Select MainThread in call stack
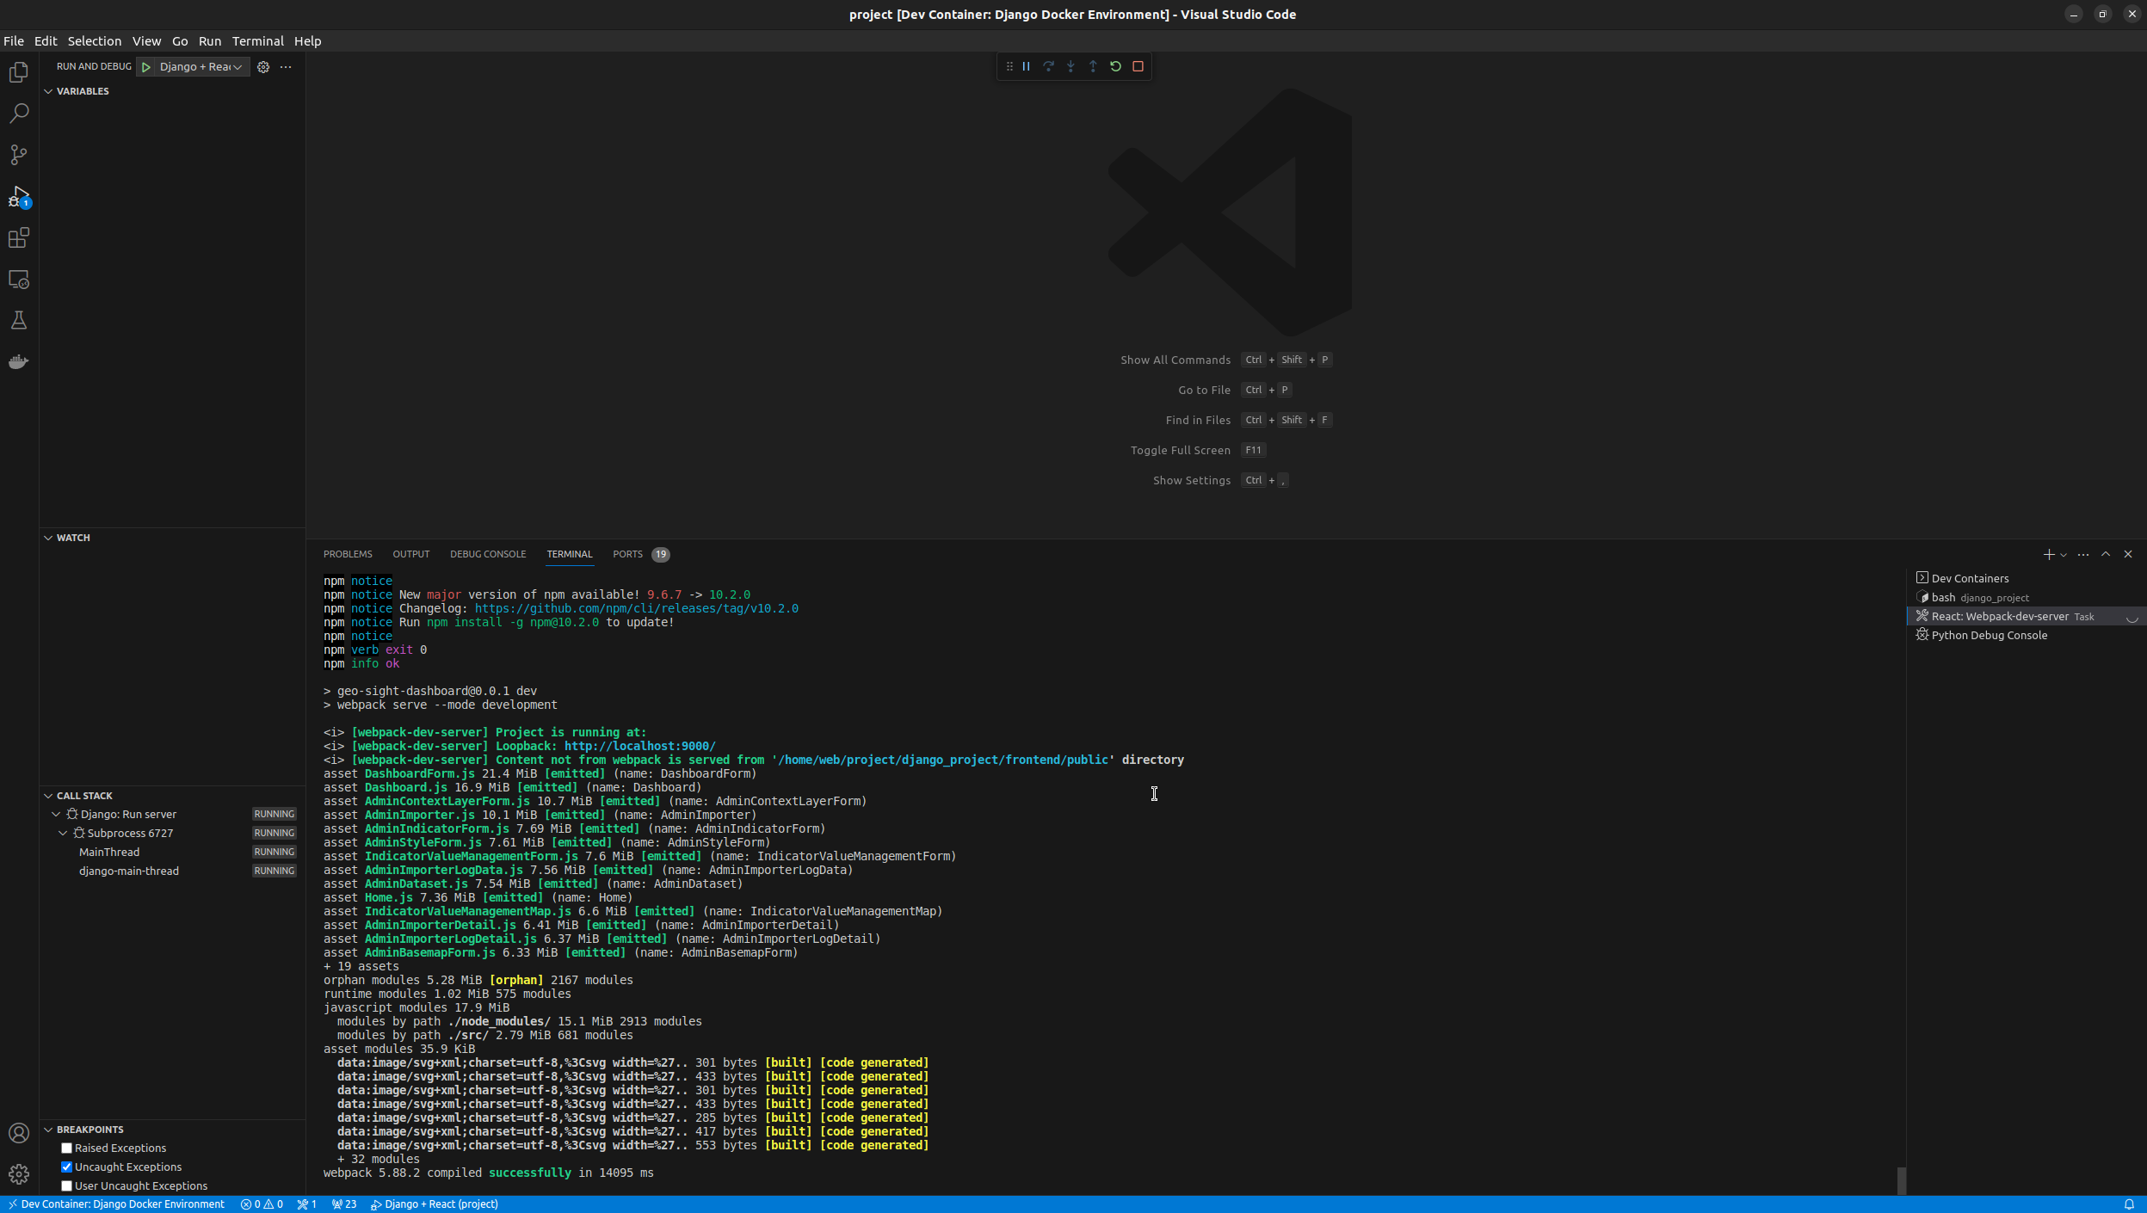This screenshot has width=2147, height=1213. click(x=172, y=853)
